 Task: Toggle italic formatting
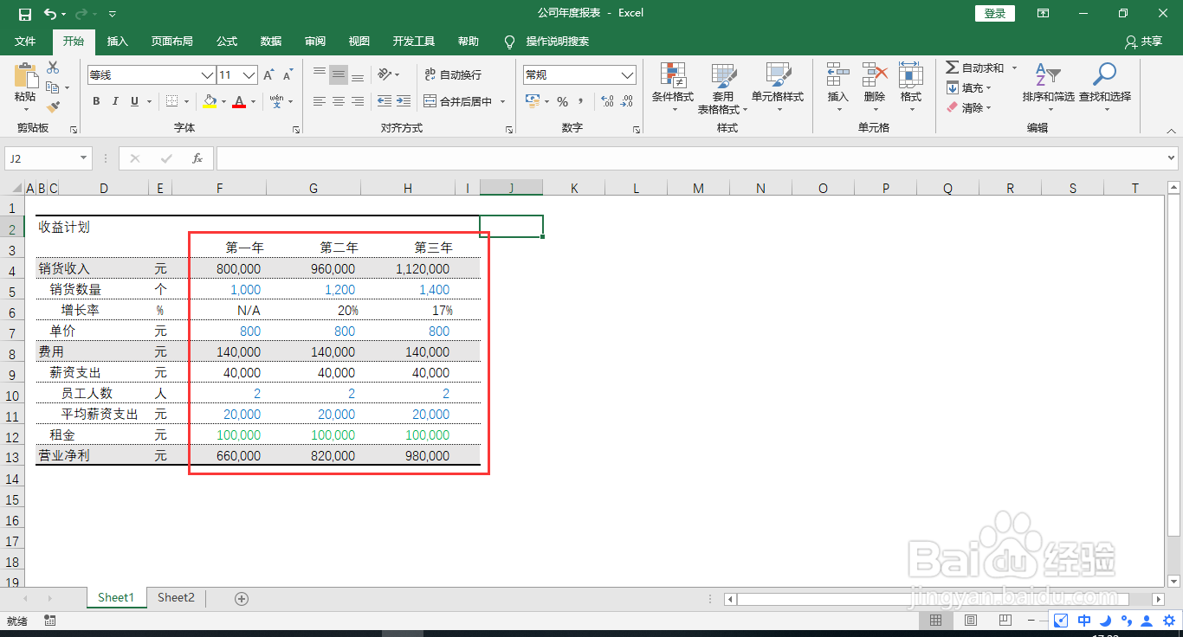tap(115, 101)
